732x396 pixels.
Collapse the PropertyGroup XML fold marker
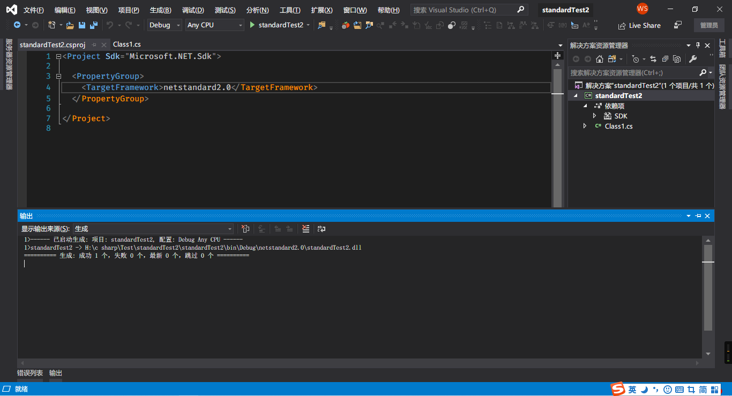[58, 77]
